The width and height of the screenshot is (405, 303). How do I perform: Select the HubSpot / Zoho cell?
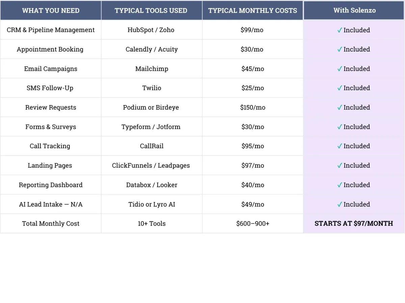[152, 30]
